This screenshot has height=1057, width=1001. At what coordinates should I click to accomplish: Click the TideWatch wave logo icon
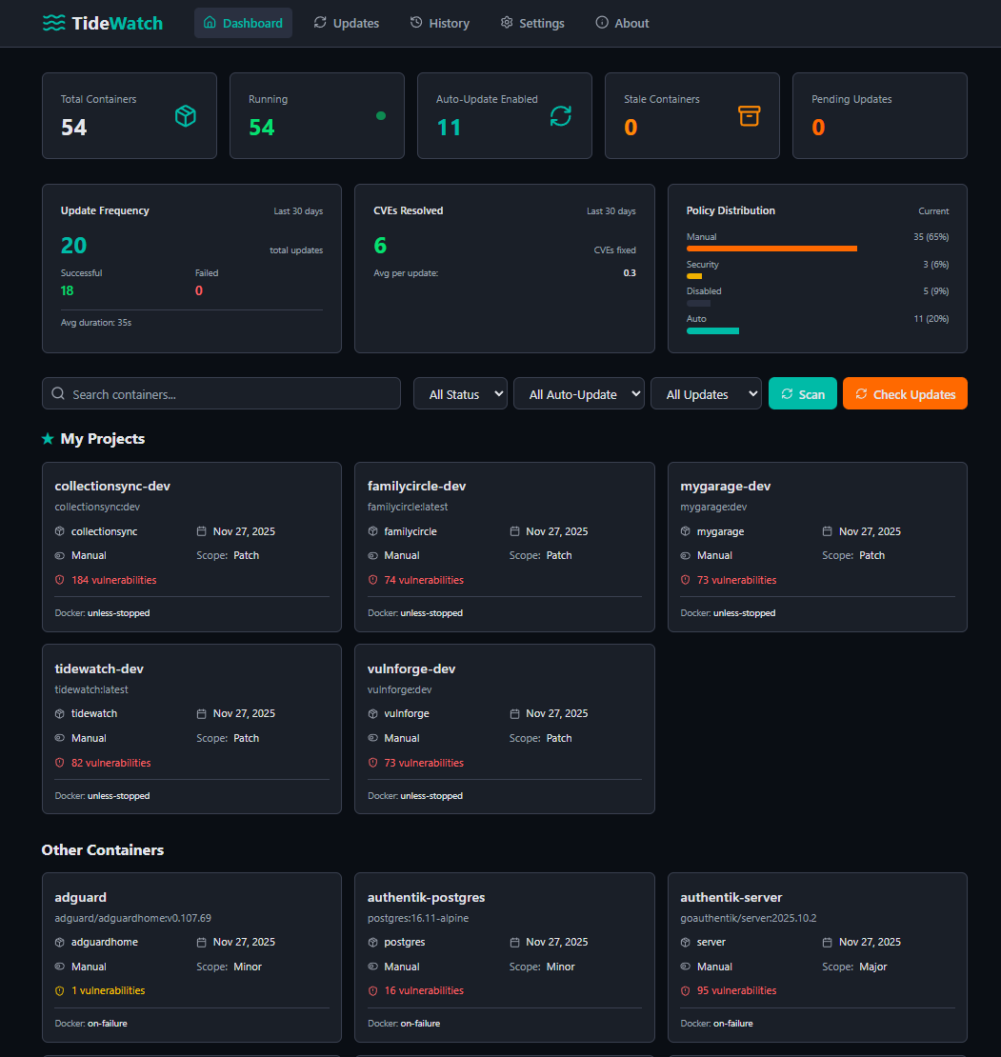[x=54, y=23]
